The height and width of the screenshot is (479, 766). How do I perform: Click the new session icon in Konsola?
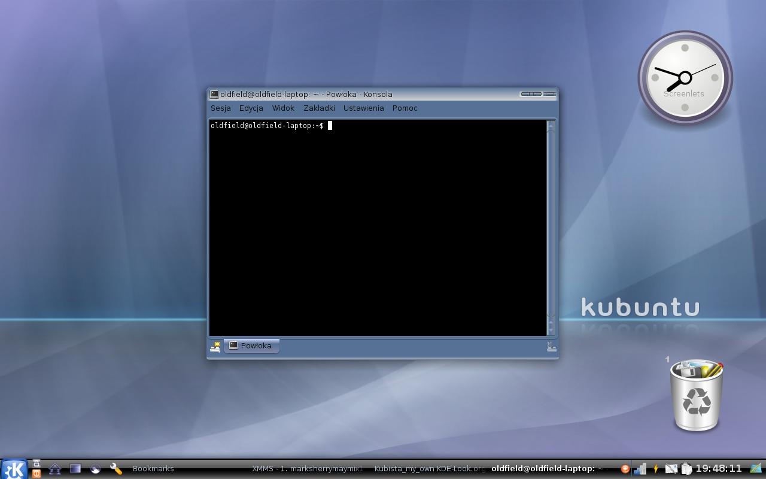(215, 347)
